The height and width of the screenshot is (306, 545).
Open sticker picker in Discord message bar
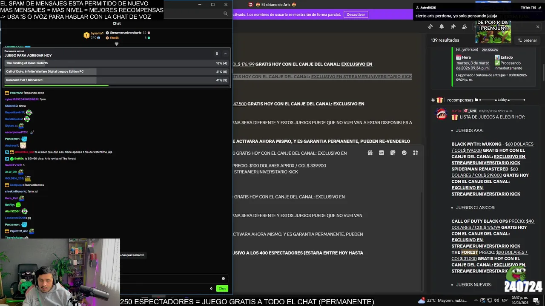click(x=393, y=153)
